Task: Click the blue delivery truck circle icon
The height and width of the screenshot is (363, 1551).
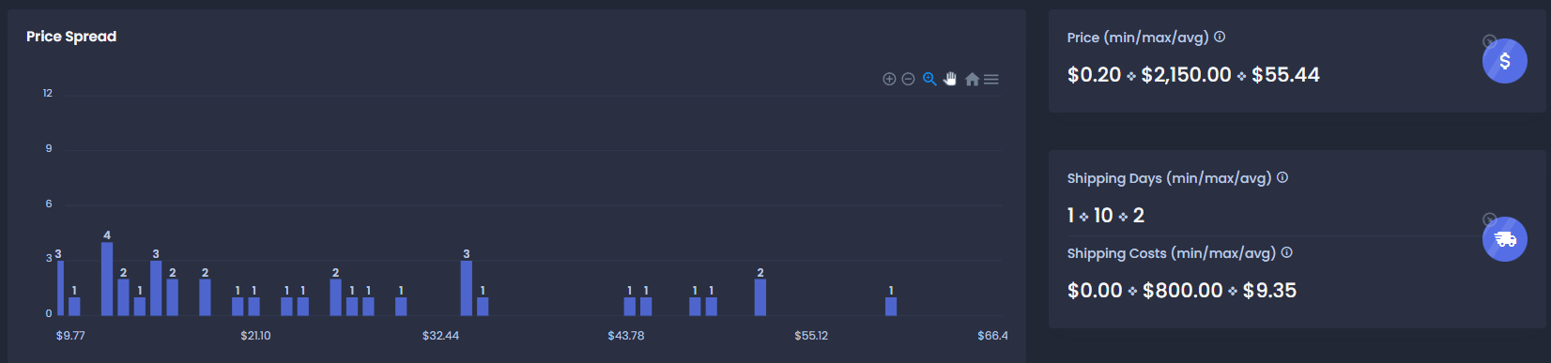Action: [1505, 239]
